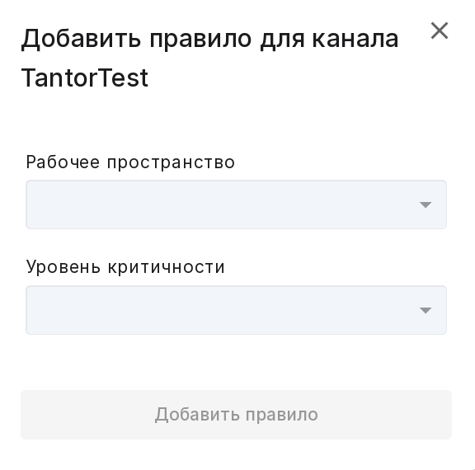Screen dimensions: 475x470
Task: Click the Уровень критичности label
Action: (125, 267)
